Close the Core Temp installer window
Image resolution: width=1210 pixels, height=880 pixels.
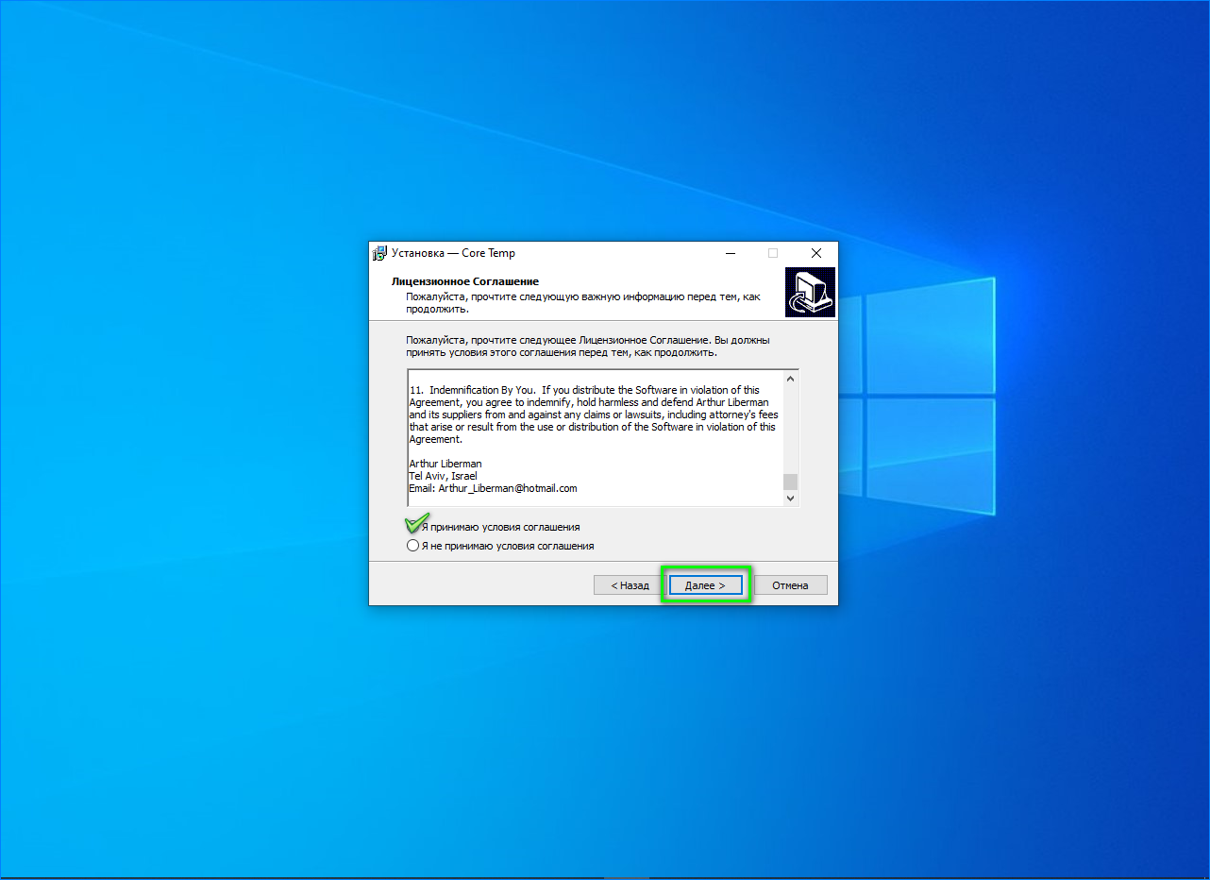coord(816,253)
